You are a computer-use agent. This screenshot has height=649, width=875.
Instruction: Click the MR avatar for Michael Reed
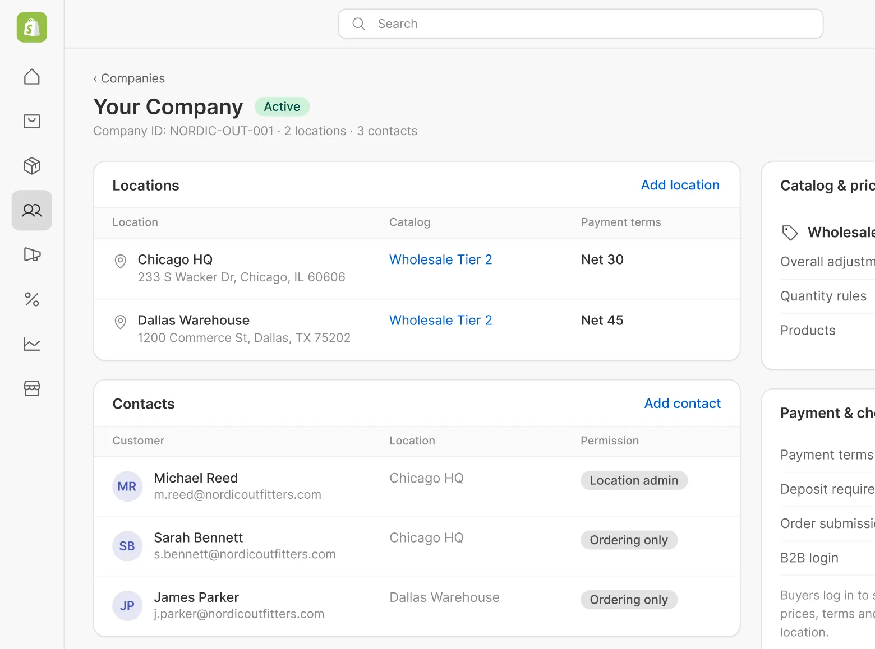(127, 486)
